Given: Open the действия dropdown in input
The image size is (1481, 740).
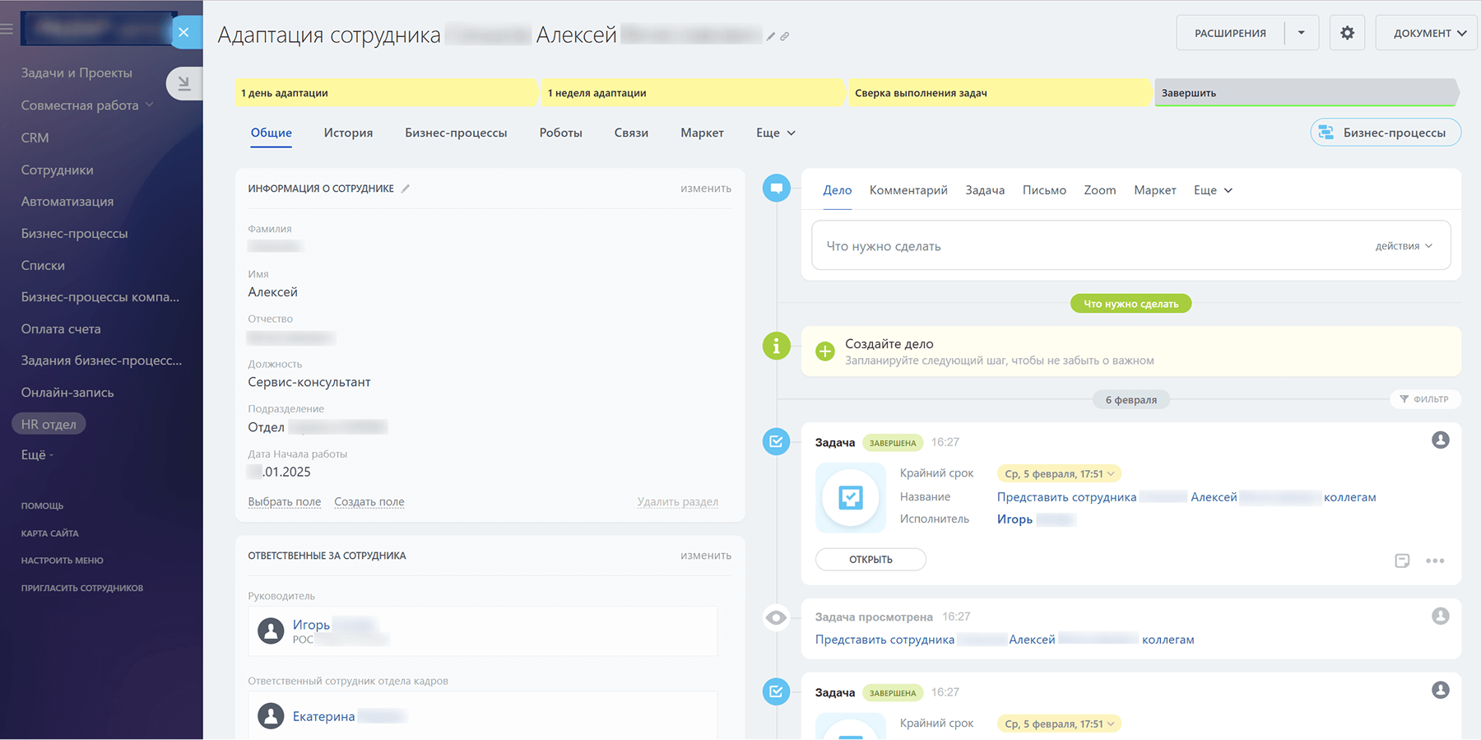Looking at the screenshot, I should tap(1404, 246).
